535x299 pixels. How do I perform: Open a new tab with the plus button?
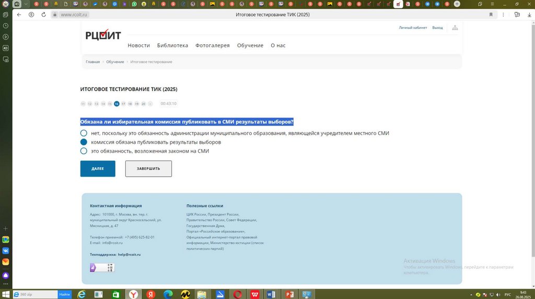coord(457,4)
